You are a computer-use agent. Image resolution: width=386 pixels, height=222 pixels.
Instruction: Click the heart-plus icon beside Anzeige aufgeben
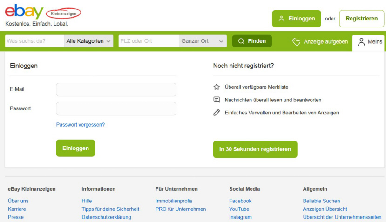coord(296,42)
